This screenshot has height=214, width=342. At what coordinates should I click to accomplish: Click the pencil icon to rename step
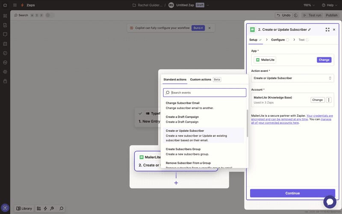[310, 30]
